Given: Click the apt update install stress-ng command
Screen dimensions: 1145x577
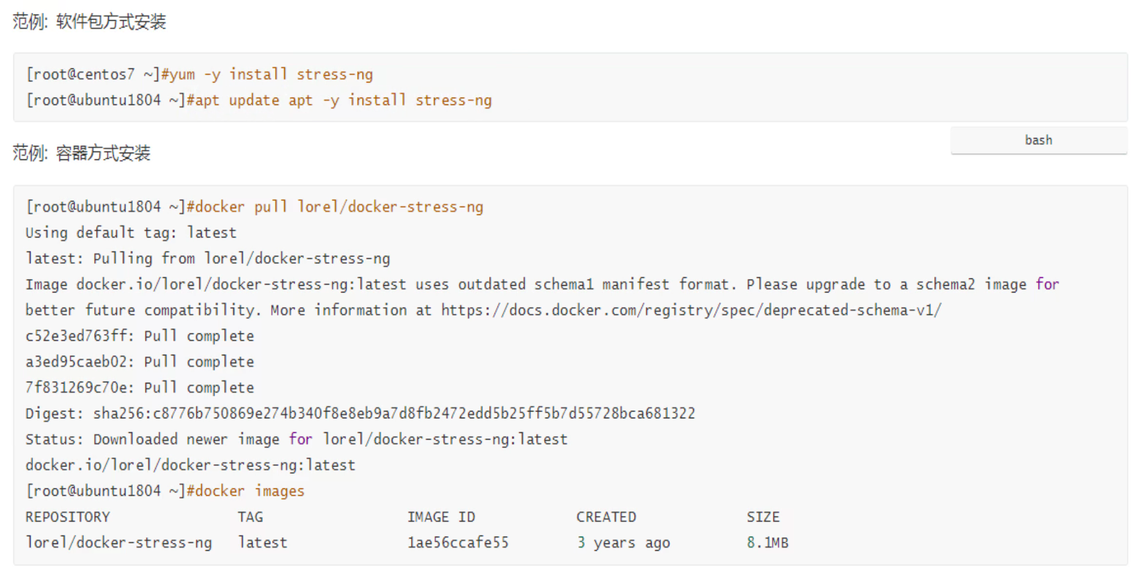Looking at the screenshot, I should click(339, 100).
